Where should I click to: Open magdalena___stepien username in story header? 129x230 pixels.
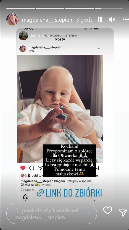click(47, 20)
